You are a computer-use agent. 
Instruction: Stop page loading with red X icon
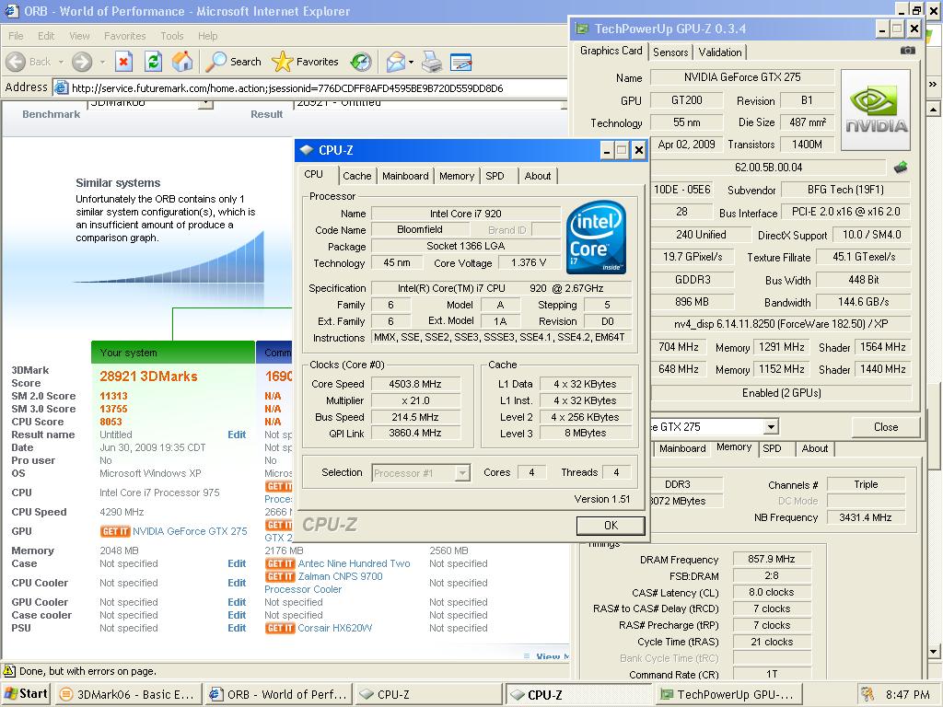tap(123, 62)
